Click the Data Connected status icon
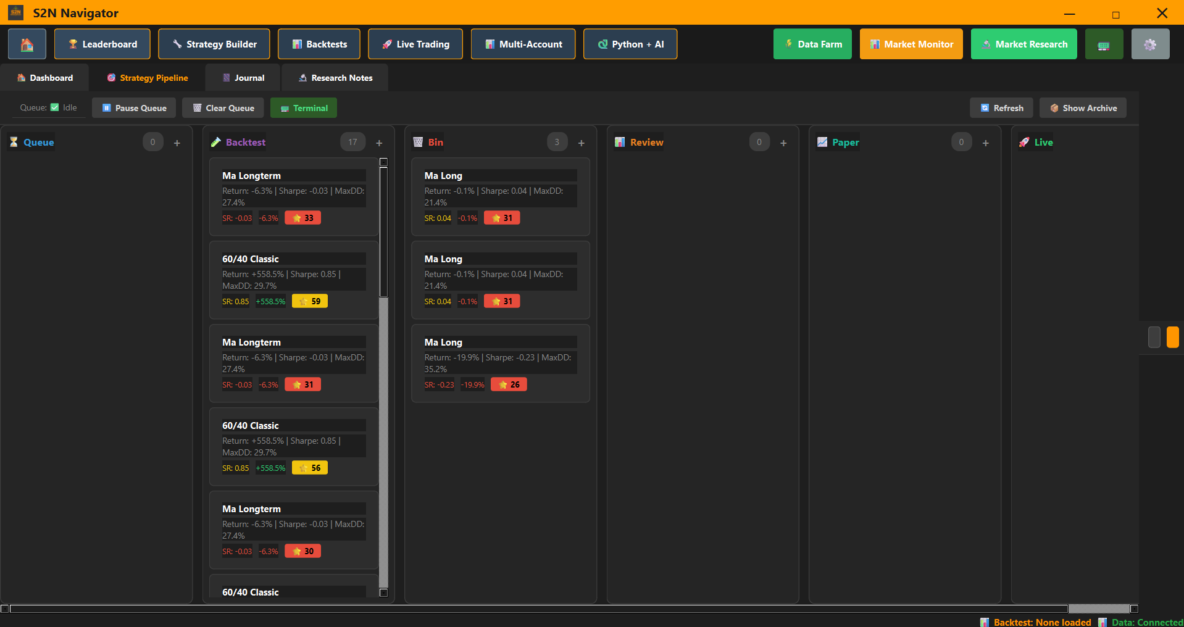The width and height of the screenshot is (1184, 627). pos(1103,622)
